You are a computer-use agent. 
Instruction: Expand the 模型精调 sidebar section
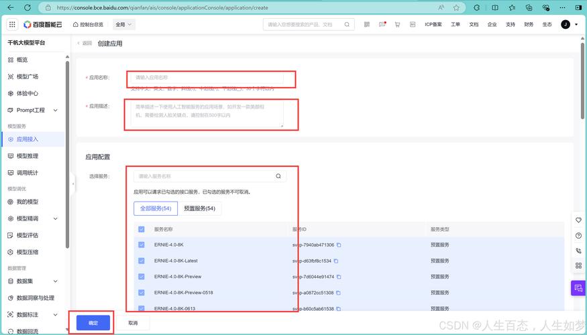55,218
